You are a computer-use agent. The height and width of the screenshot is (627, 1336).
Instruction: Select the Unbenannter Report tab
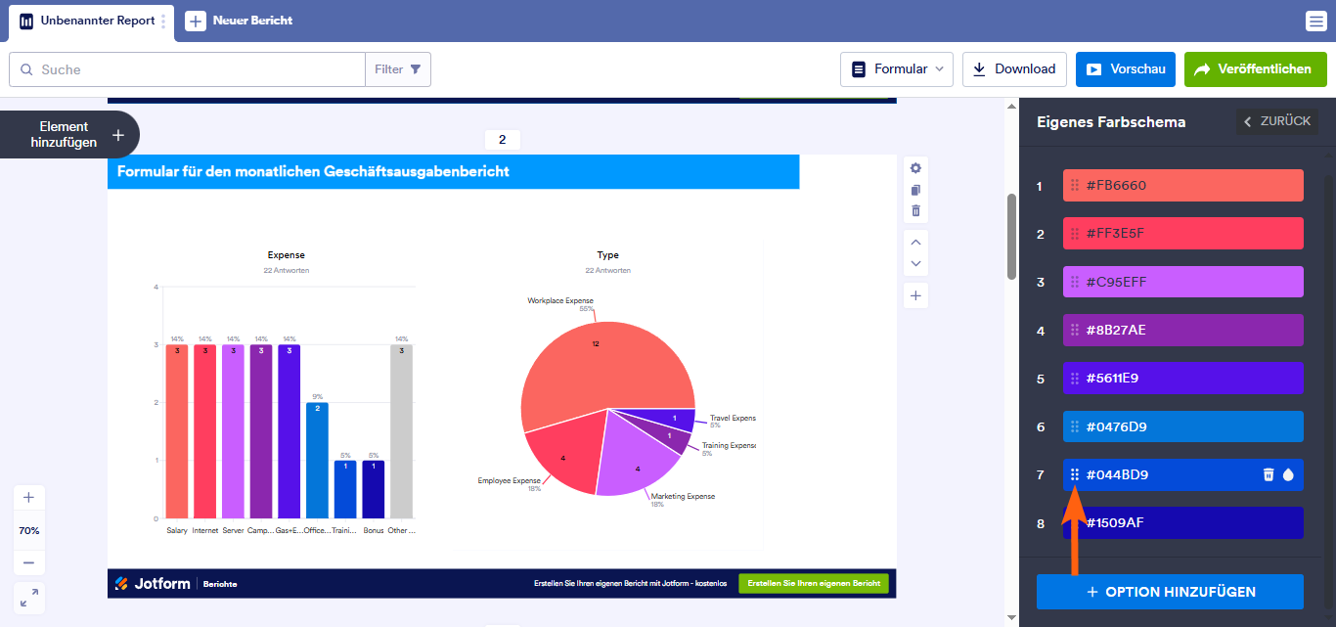point(88,21)
